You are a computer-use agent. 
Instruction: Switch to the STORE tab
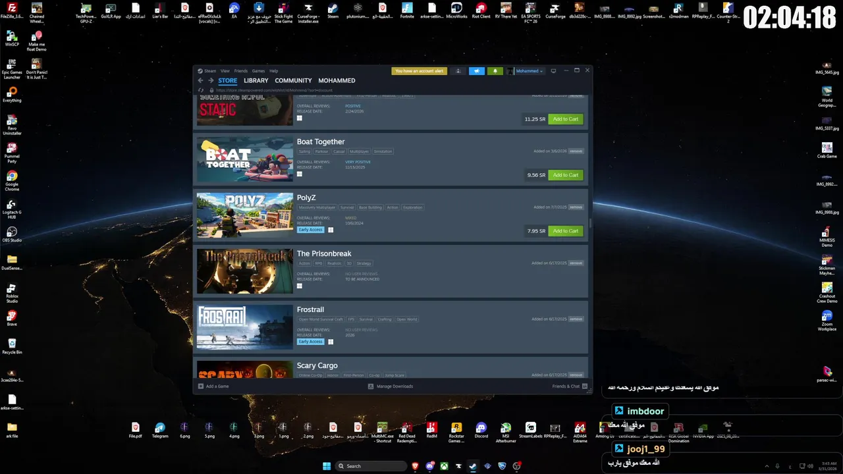point(228,81)
